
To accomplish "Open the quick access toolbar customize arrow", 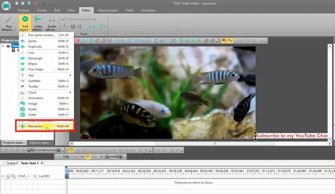I will click(x=44, y=3).
